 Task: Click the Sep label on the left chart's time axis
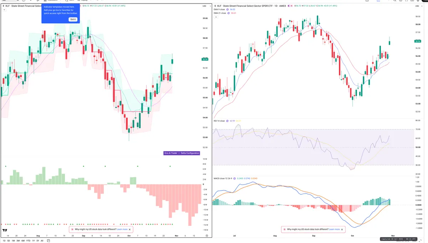click(83, 236)
